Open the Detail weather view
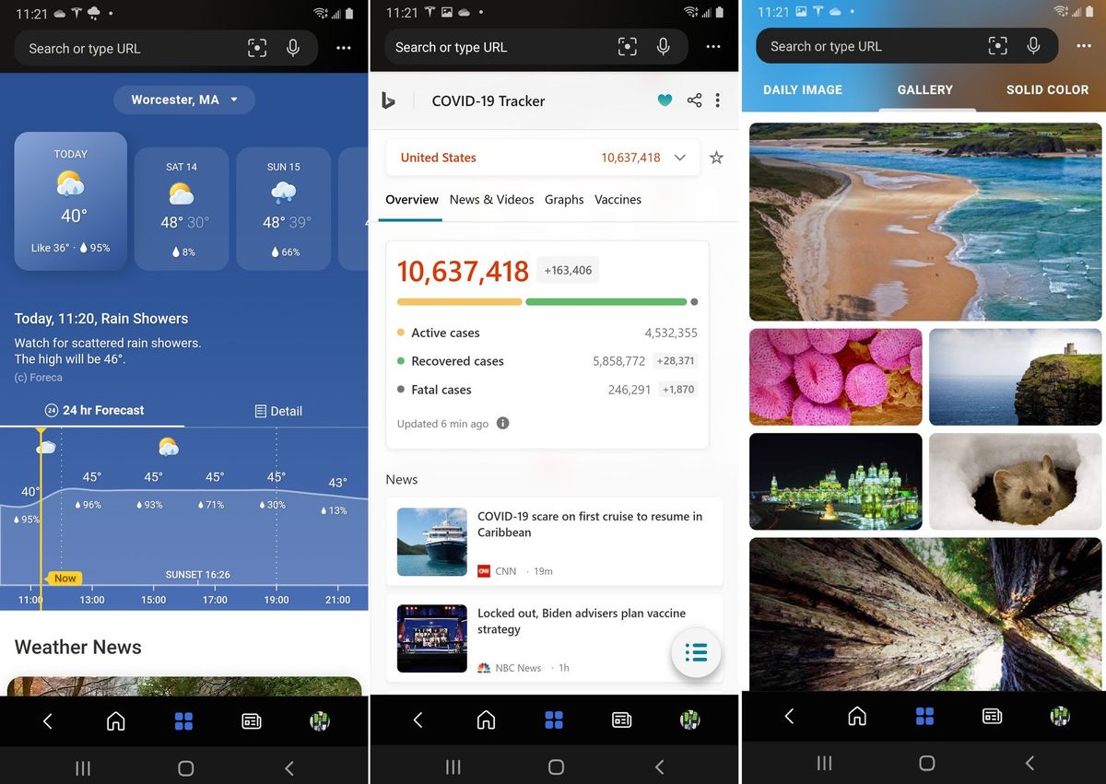 pos(278,410)
